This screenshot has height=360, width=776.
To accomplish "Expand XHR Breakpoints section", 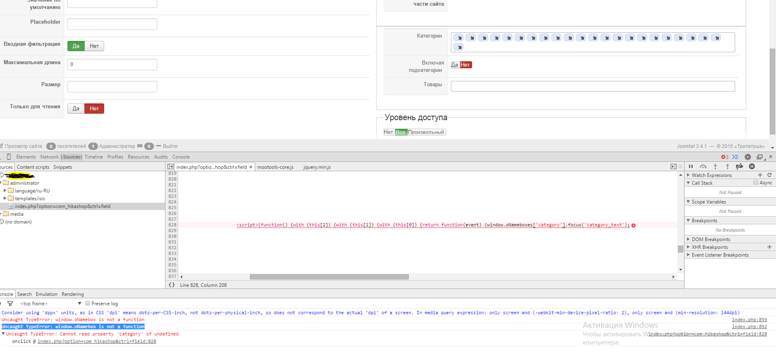I will pos(688,247).
